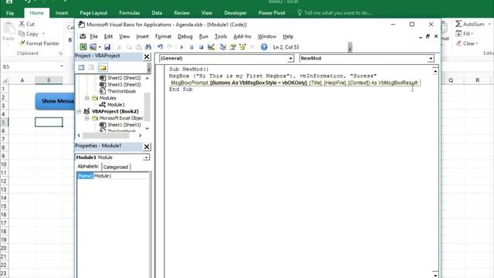Click the Copy icon in the VBA toolbar
The height and width of the screenshot is (278, 494).
[129, 47]
